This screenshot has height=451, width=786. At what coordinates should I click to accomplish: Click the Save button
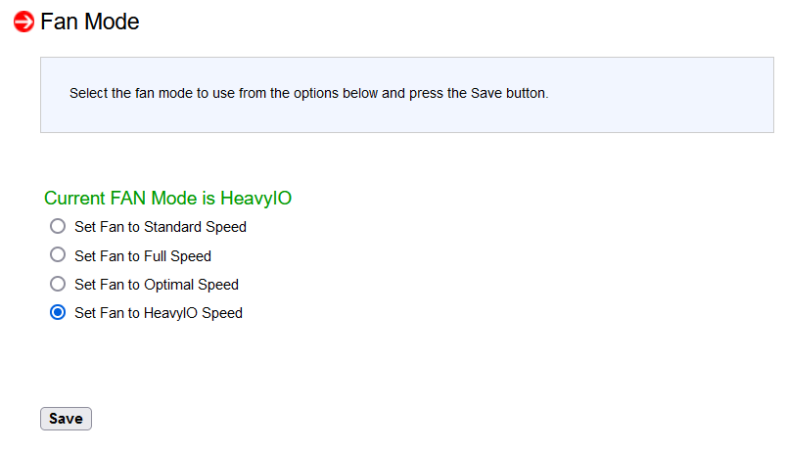click(x=67, y=419)
